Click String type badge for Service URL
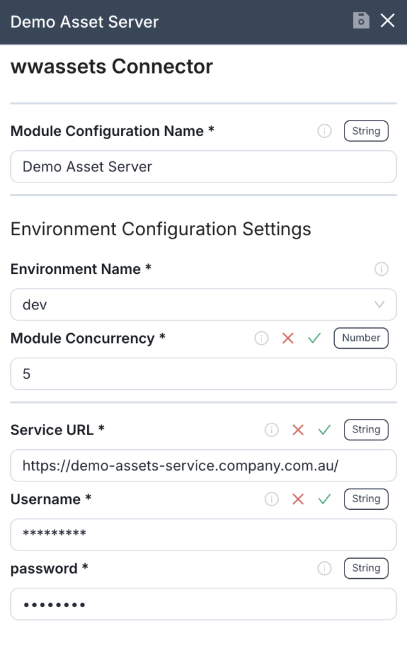The height and width of the screenshot is (660, 407). [366, 430]
